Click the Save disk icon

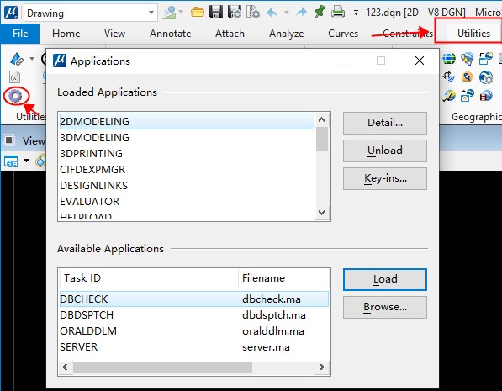216,12
